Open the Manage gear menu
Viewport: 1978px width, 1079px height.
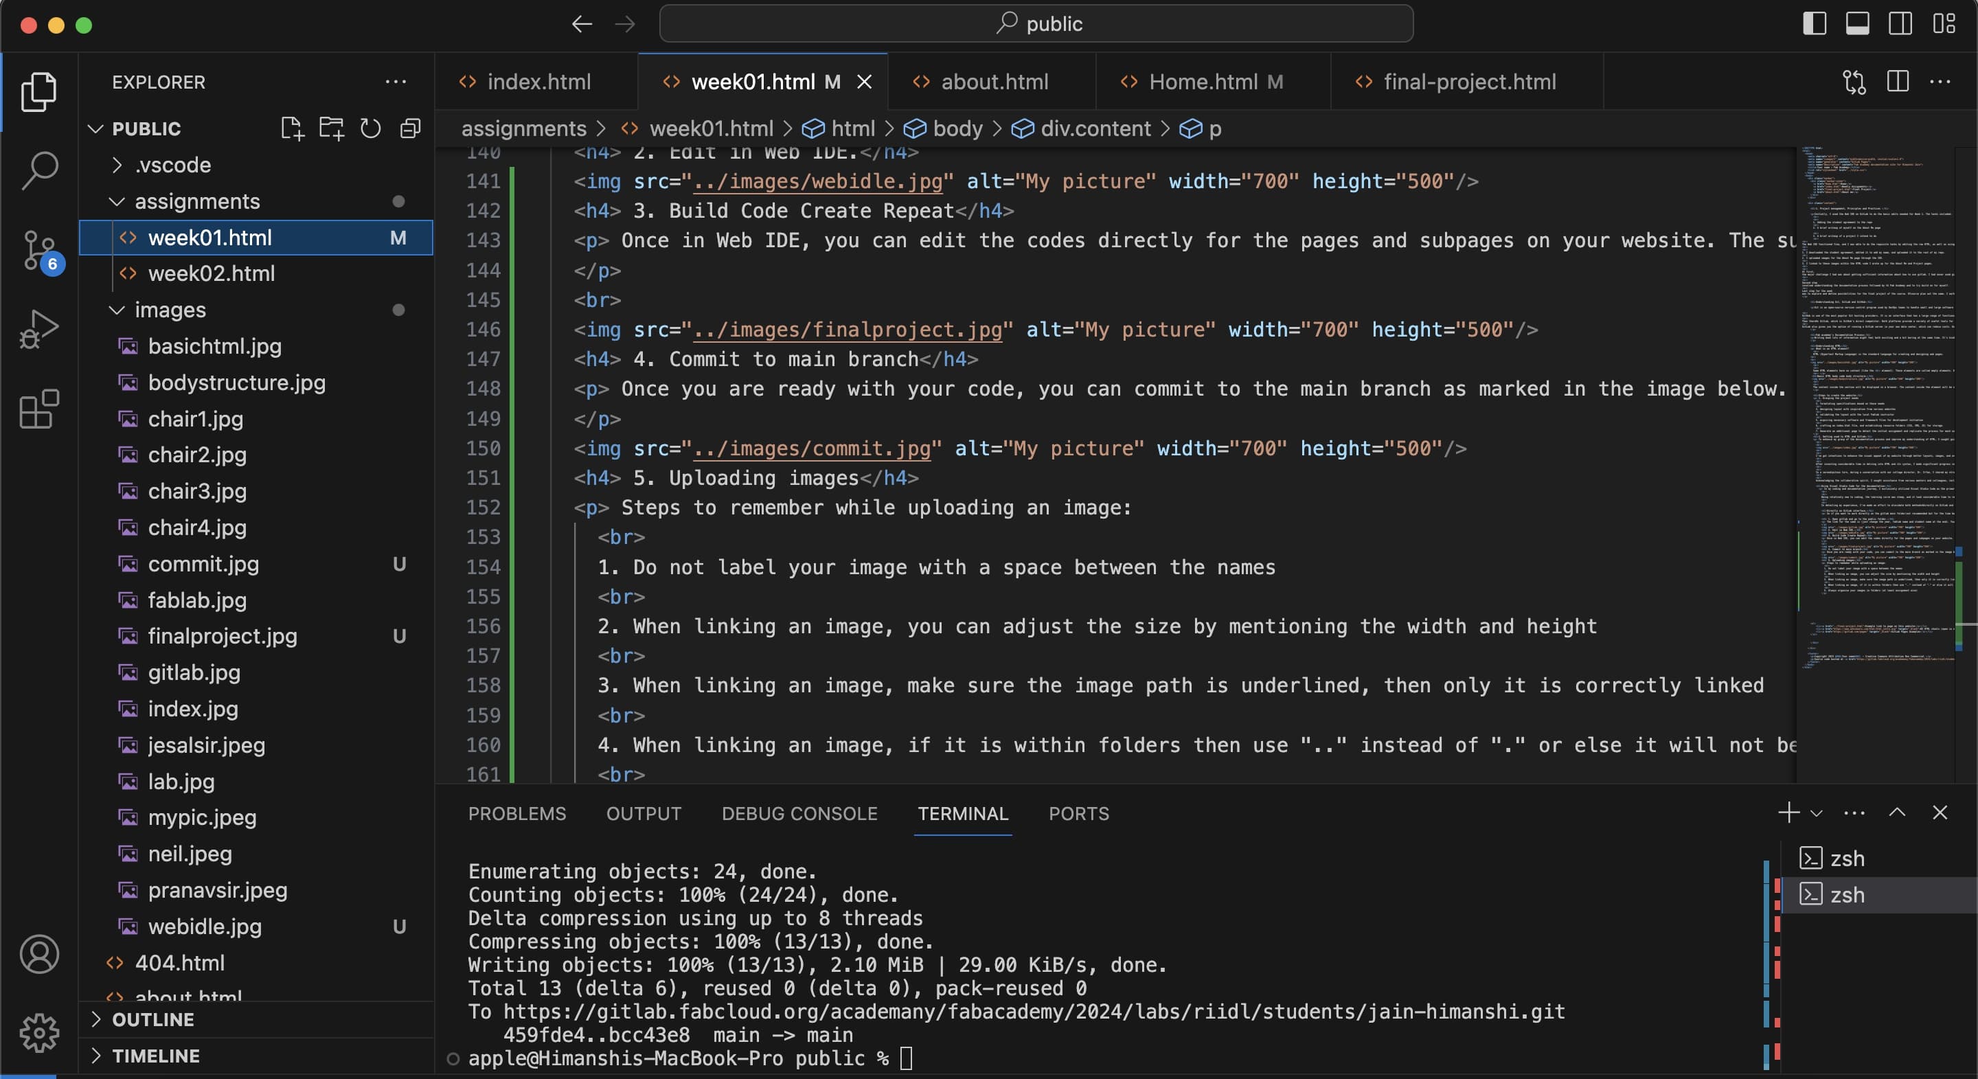(38, 1033)
